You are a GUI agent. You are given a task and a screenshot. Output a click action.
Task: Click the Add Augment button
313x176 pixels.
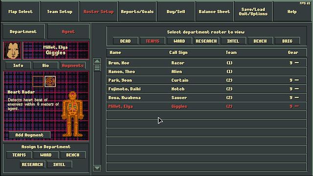tap(29, 135)
